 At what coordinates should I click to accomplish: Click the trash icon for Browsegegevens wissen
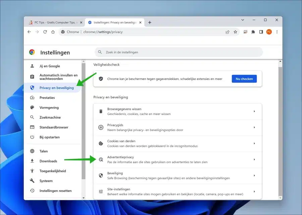[x=101, y=111]
